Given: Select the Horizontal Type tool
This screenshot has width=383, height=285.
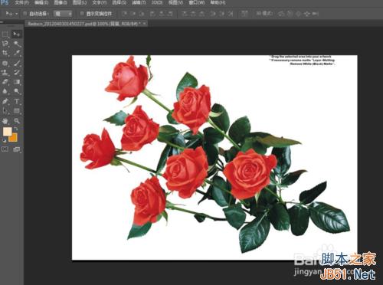Looking at the screenshot, I should click(17, 101).
